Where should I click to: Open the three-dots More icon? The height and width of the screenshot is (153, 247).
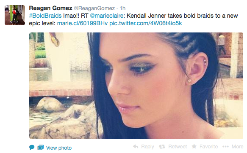[x=225, y=147]
